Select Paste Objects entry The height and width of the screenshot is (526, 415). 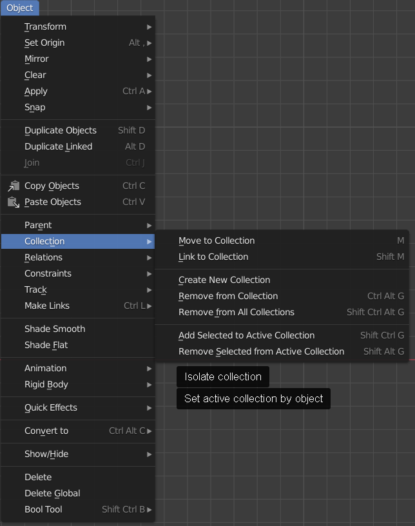pyautogui.click(x=78, y=202)
